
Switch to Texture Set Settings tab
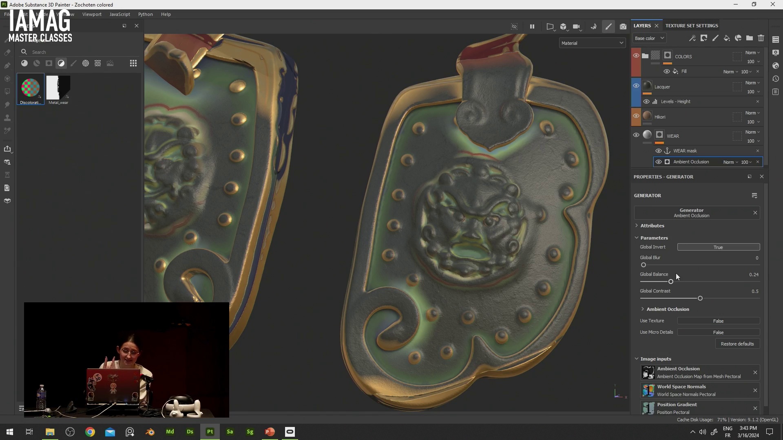click(692, 26)
